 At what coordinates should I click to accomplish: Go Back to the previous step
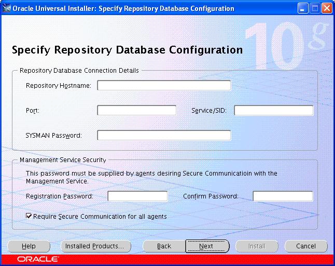tap(164, 246)
